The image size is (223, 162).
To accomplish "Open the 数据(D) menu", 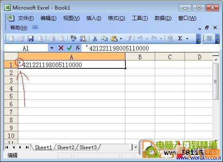I will [x=163, y=18].
